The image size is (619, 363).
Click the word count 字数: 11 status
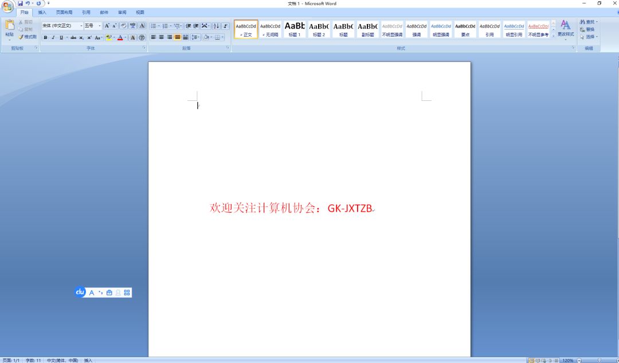pyautogui.click(x=34, y=360)
